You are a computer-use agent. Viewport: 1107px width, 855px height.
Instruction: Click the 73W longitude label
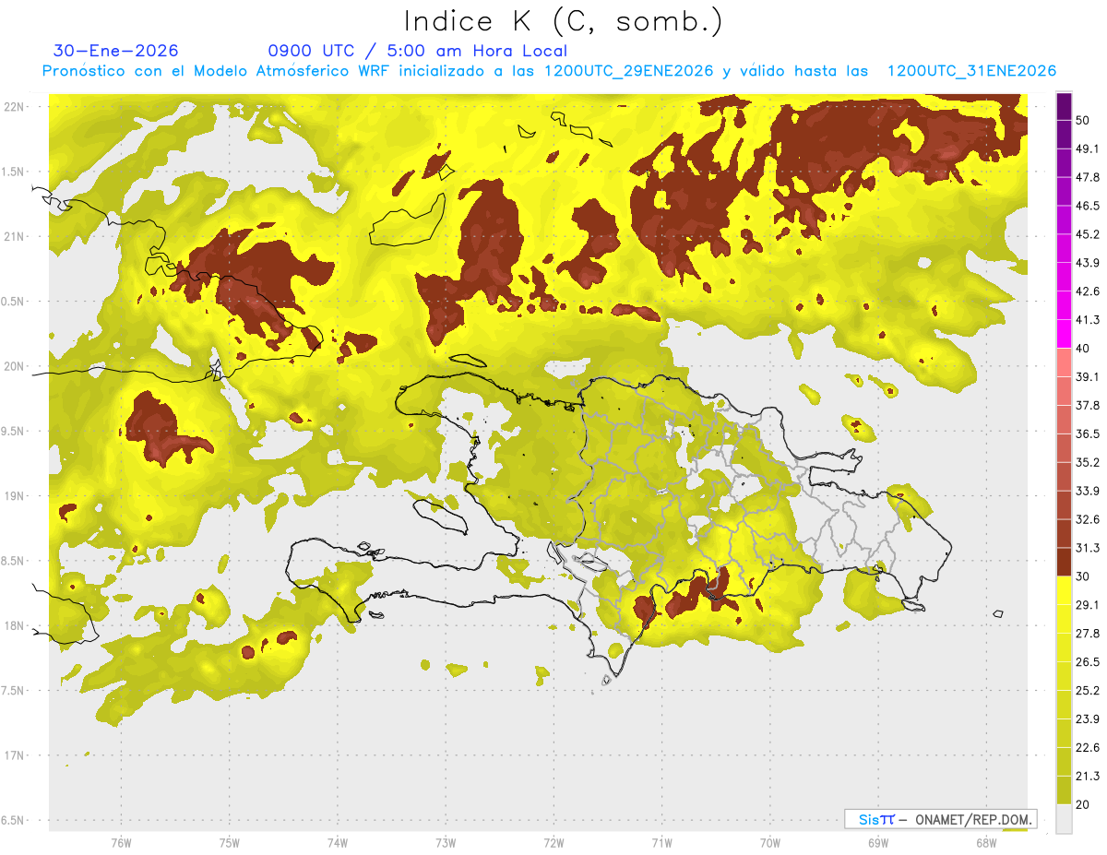(446, 842)
